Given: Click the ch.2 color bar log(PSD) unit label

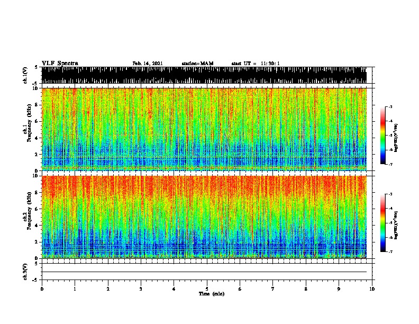Looking at the screenshot, I should [x=396, y=225].
